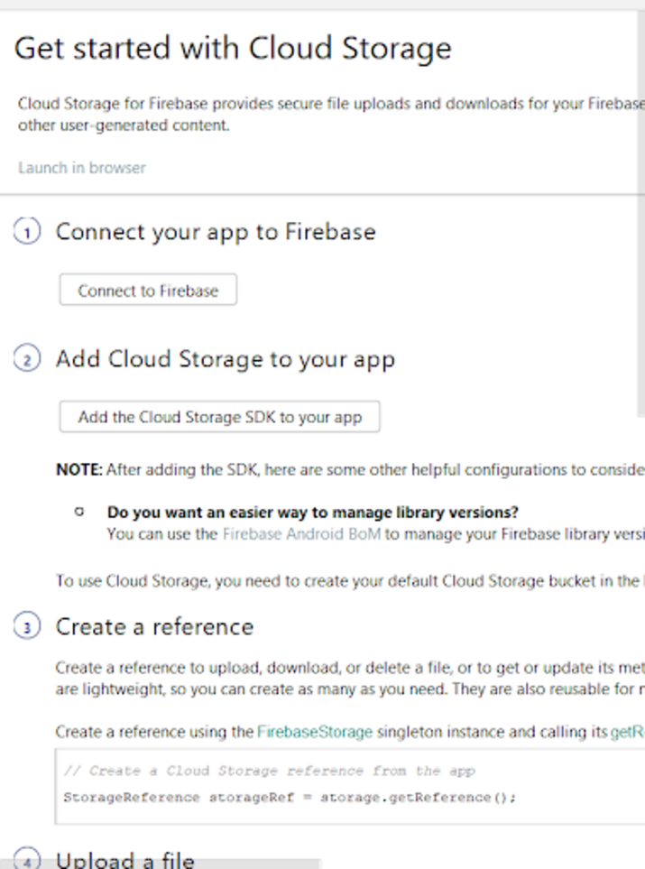645x869 pixels.
Task: Click the step 3 circled number icon
Action: pyautogui.click(x=27, y=627)
